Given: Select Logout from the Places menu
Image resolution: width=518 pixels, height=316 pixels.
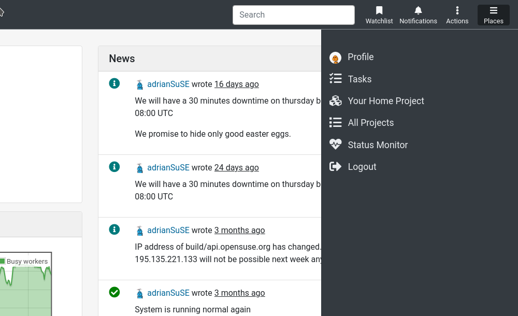Looking at the screenshot, I should 362,166.
